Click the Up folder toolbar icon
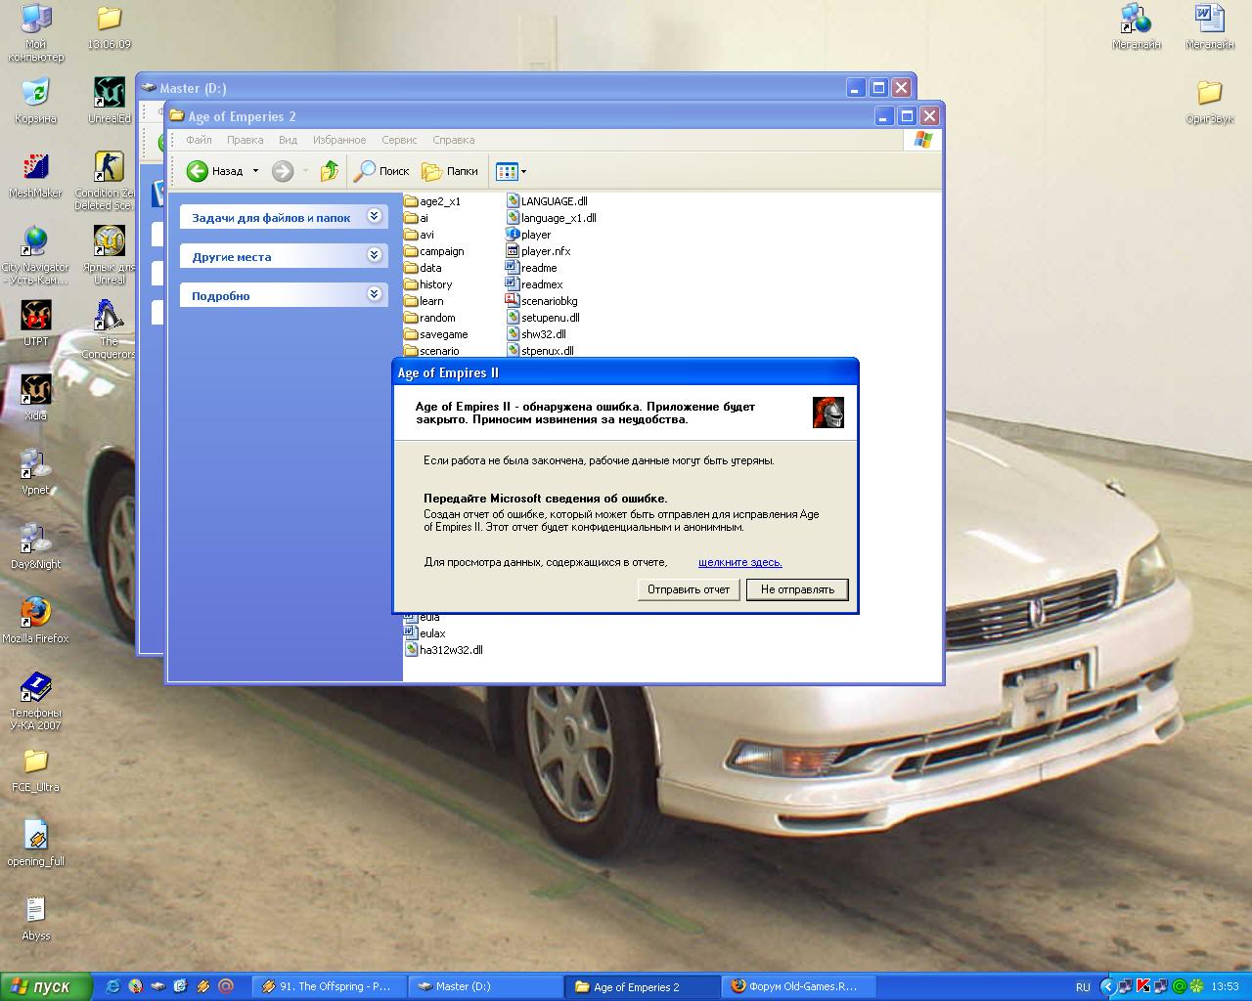This screenshot has height=1001, width=1252. (330, 171)
